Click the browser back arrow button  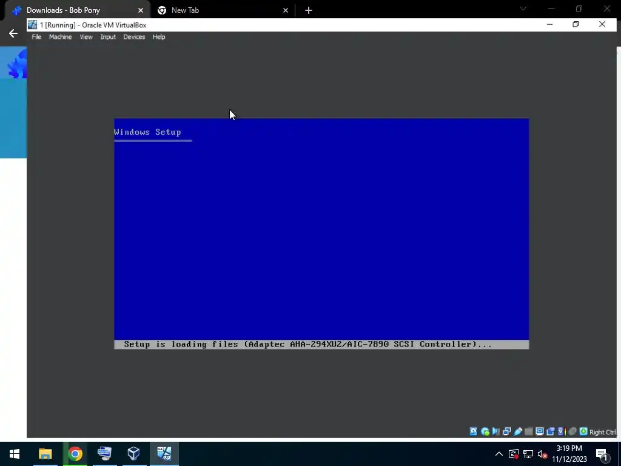coord(13,33)
